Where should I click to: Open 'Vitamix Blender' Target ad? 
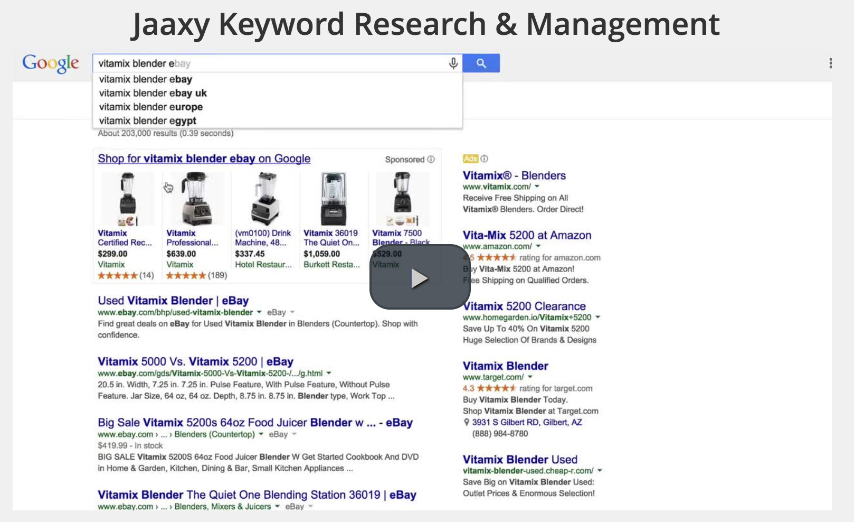point(505,366)
